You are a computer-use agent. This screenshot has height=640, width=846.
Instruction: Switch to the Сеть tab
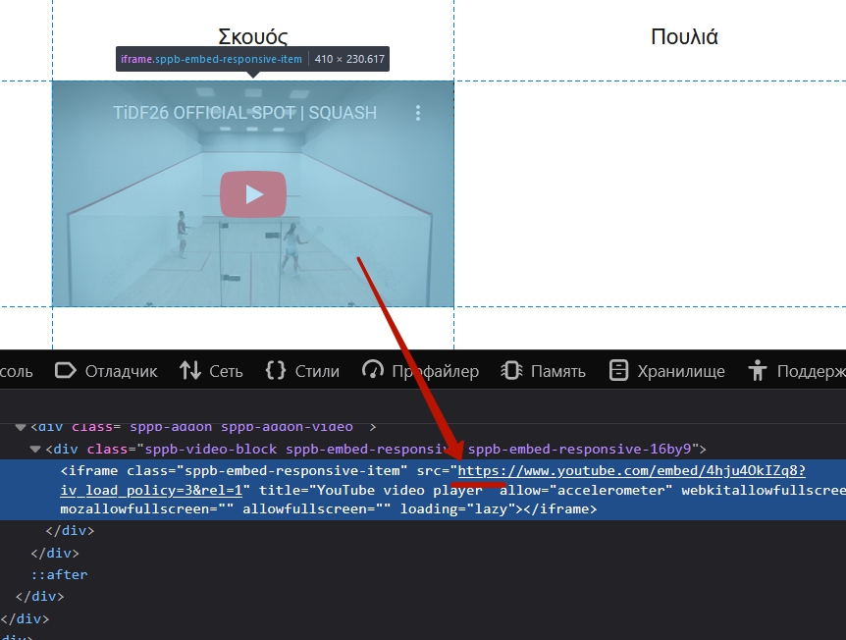226,371
